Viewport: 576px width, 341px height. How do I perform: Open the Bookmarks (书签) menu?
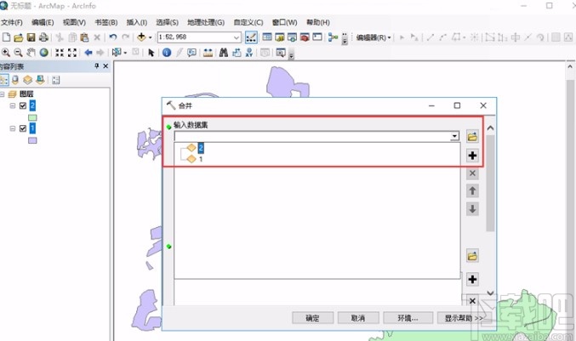click(x=106, y=22)
